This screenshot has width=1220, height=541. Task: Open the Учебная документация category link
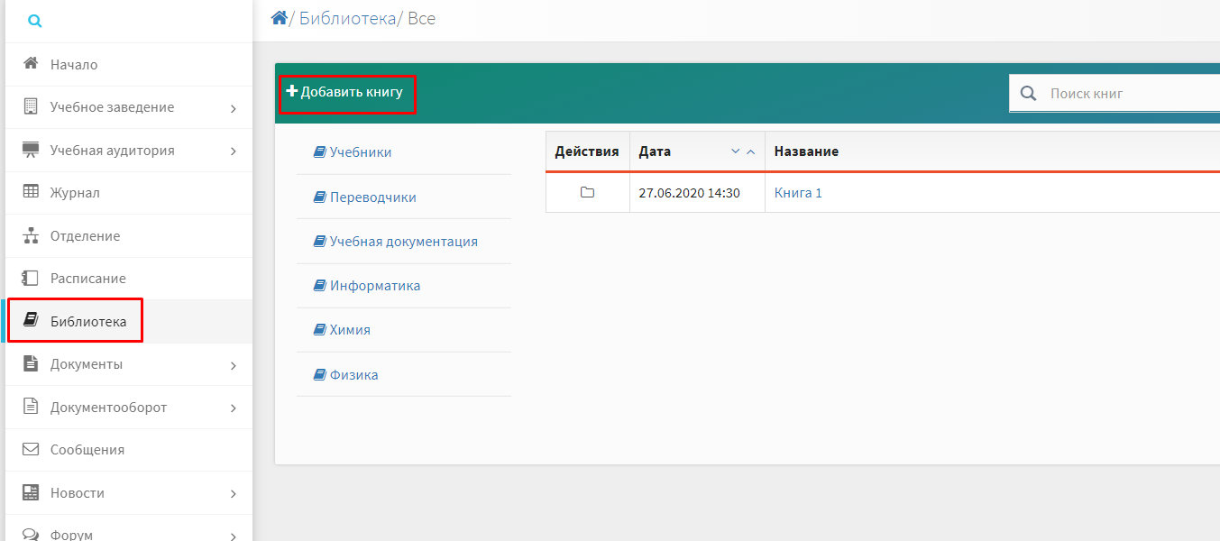(404, 241)
